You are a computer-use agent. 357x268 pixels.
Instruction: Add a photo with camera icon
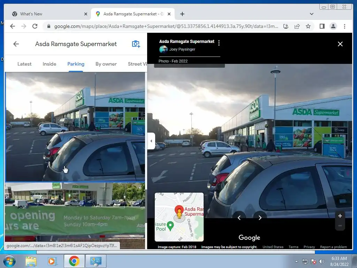point(136,44)
